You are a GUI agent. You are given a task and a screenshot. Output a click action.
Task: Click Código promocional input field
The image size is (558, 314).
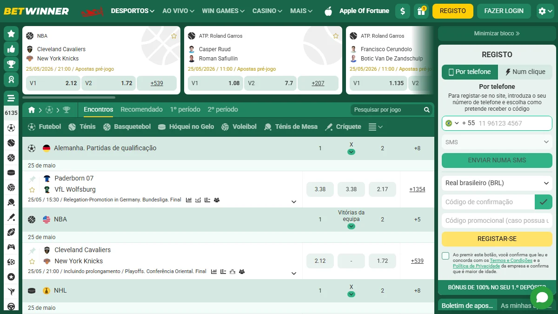(x=497, y=220)
